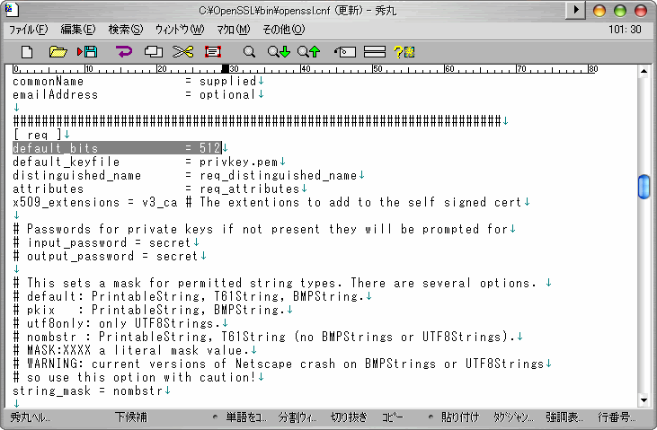This screenshot has width=657, height=430.
Task: Click the word privkey.pem
Action: coord(239,162)
